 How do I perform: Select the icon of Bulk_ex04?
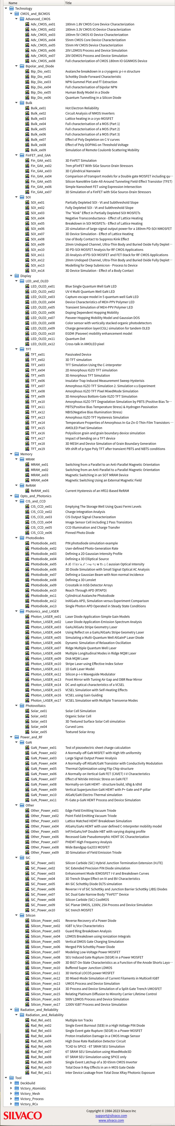pyautogui.click(x=27, y=124)
